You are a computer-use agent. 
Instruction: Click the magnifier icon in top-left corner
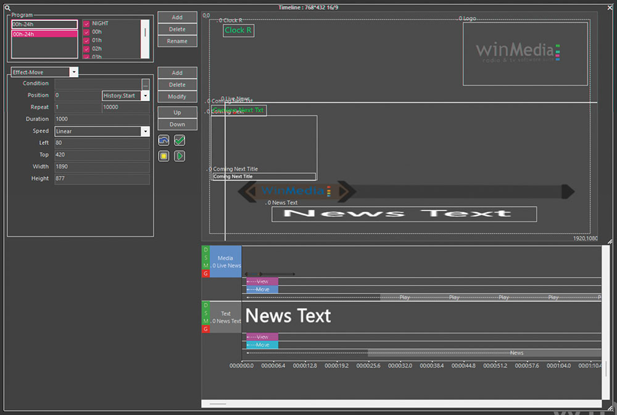point(7,7)
